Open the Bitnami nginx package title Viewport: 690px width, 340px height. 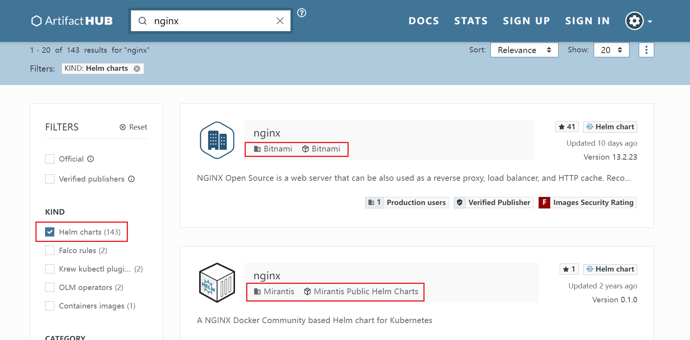(x=267, y=133)
